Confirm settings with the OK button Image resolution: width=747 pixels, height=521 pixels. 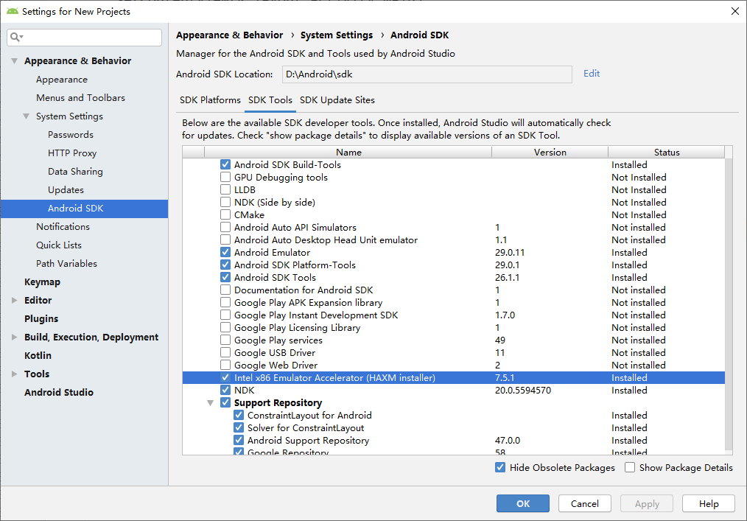[x=522, y=503]
